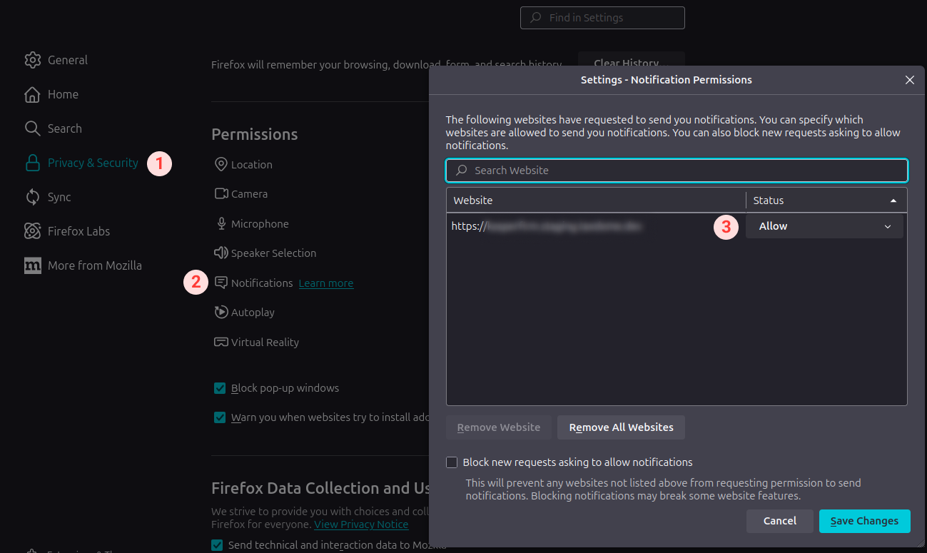
Task: Click the Search Website field
Action: (677, 171)
